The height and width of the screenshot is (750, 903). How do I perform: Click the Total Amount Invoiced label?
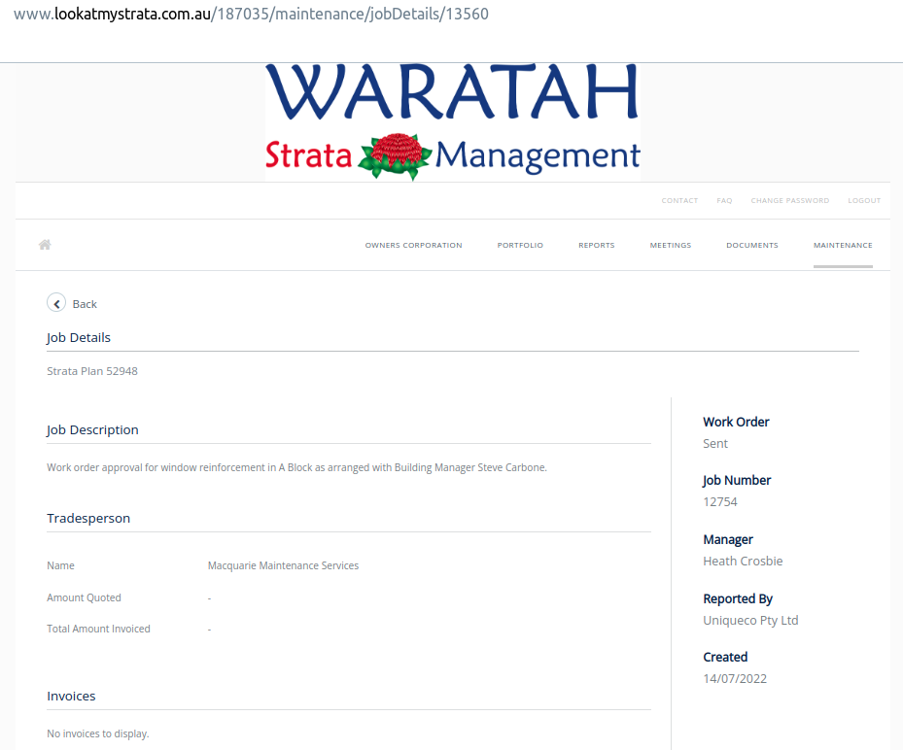(98, 629)
